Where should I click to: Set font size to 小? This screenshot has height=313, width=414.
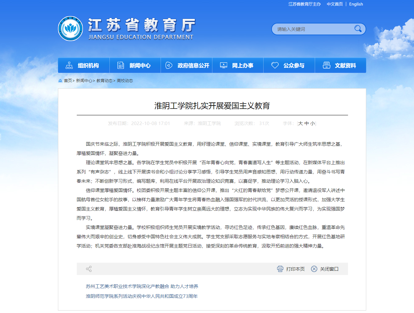click(312, 123)
